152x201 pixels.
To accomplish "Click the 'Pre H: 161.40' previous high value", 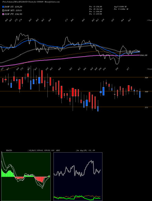I will (x=95, y=9).
